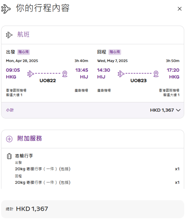Click the 隨心飛 badge beside 出發

tap(23, 52)
